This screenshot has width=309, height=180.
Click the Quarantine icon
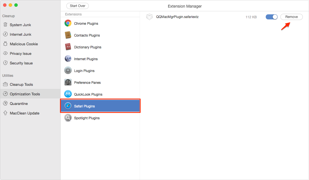pos(5,103)
